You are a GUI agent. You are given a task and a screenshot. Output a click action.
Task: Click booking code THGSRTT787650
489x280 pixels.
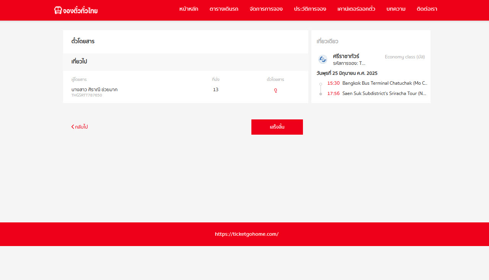point(87,95)
